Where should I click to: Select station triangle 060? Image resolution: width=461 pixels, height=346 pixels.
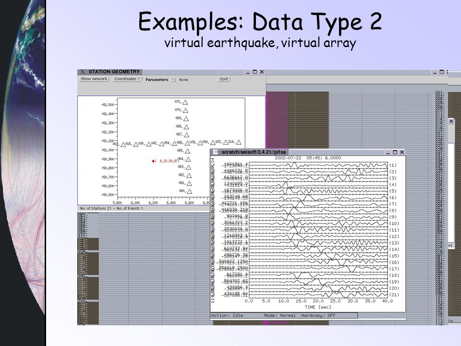point(190,192)
